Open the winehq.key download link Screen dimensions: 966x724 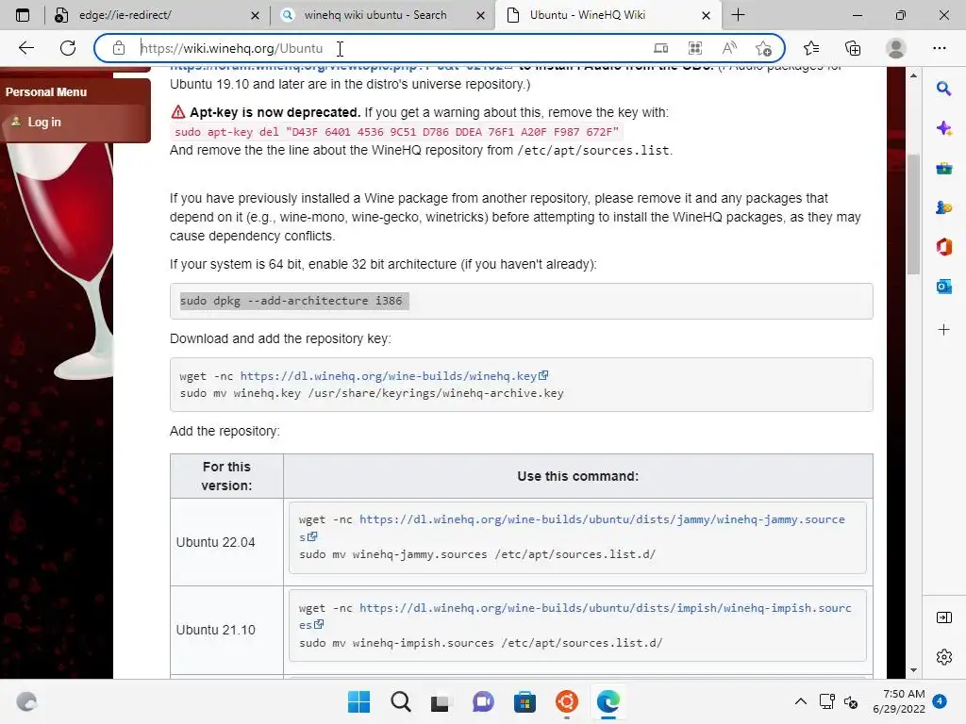coord(388,375)
